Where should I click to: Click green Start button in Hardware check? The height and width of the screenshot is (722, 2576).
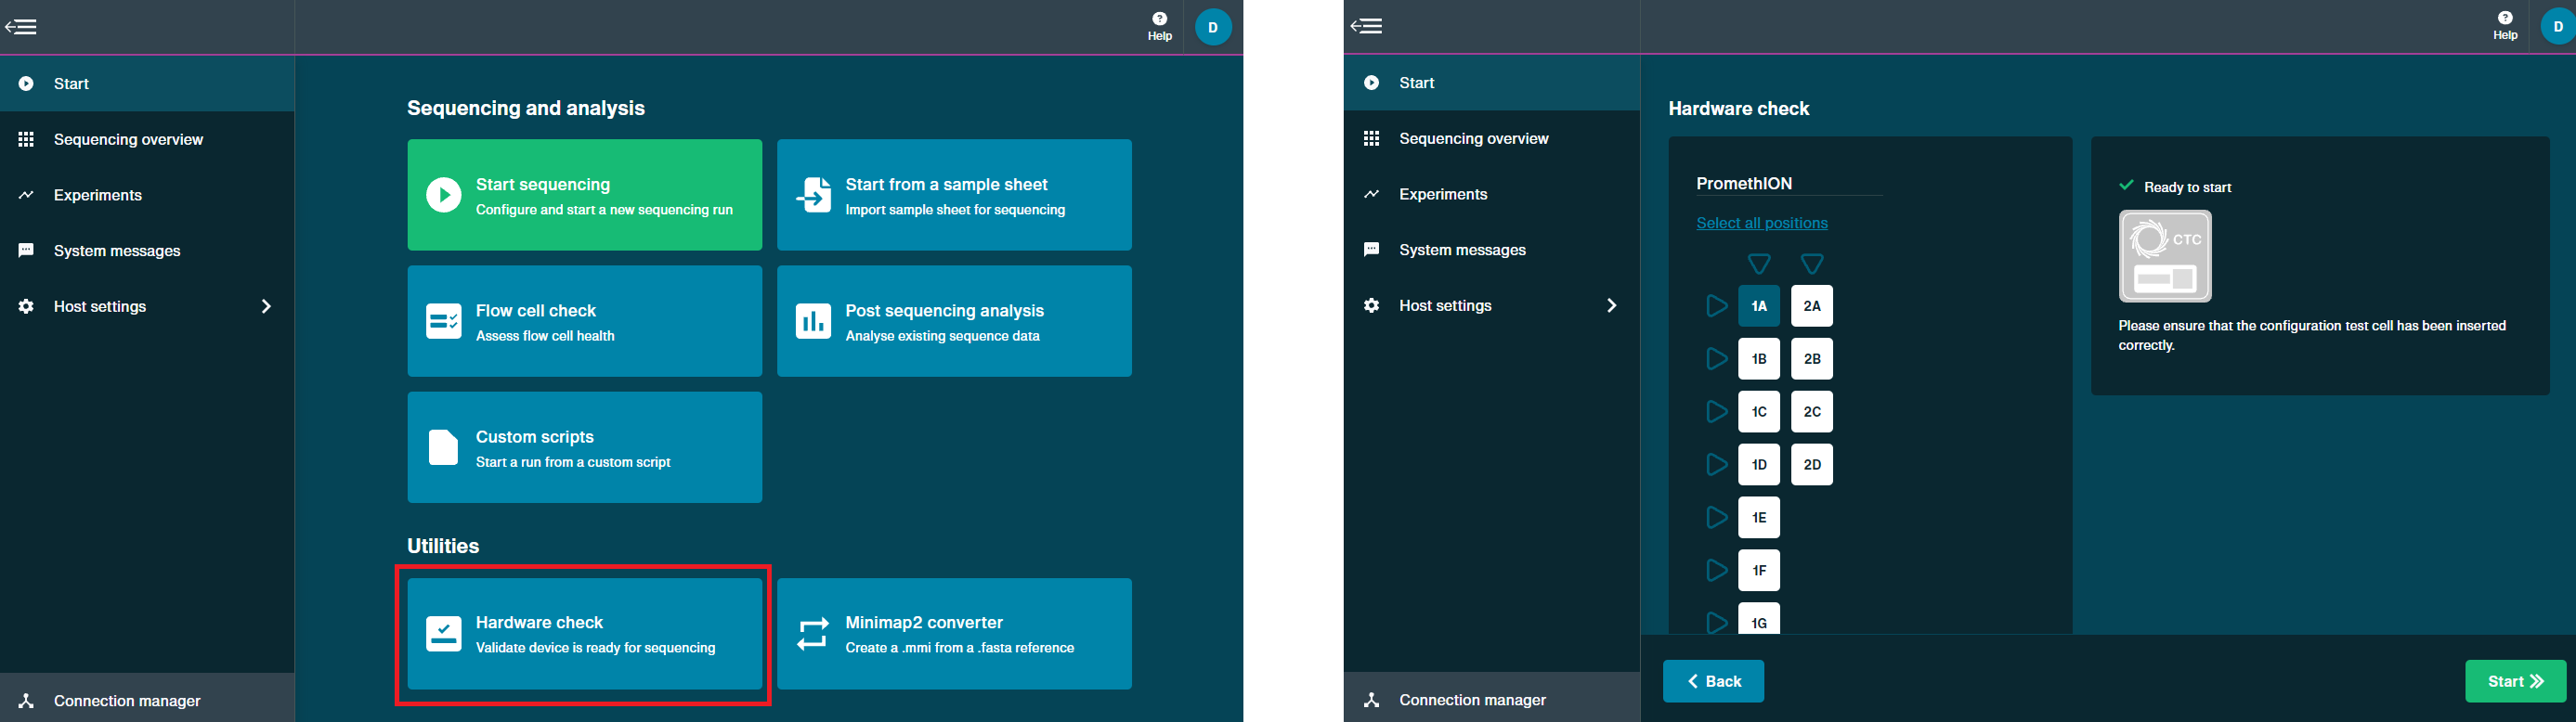[x=2515, y=681]
